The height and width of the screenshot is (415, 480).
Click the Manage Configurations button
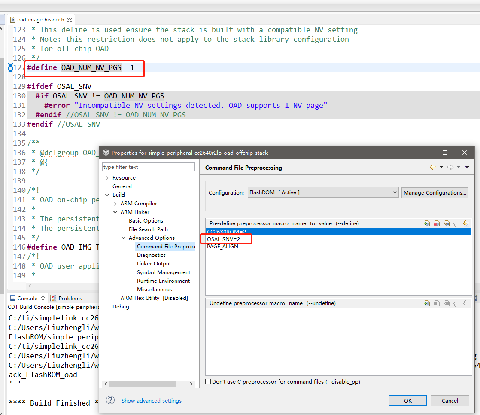coord(434,192)
